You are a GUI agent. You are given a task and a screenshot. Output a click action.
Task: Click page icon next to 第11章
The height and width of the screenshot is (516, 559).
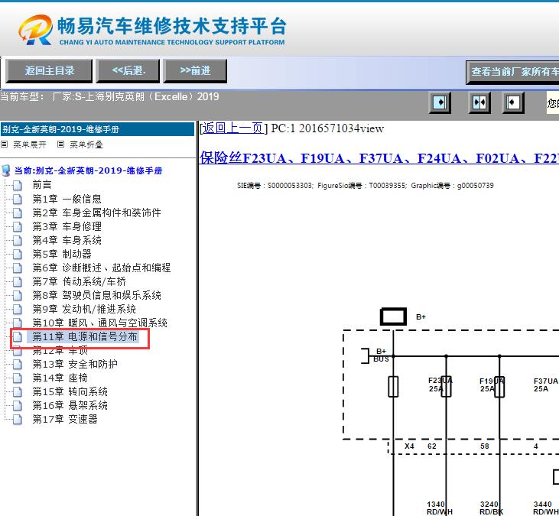tap(18, 337)
